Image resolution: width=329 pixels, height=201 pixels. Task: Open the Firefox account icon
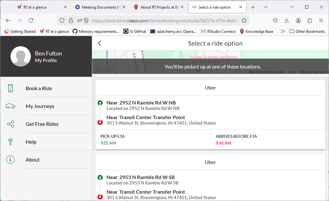click(x=298, y=20)
